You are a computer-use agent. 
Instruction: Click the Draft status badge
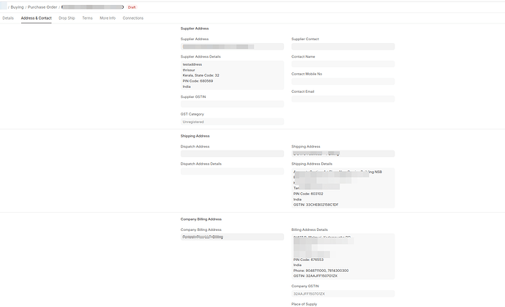[x=132, y=7]
